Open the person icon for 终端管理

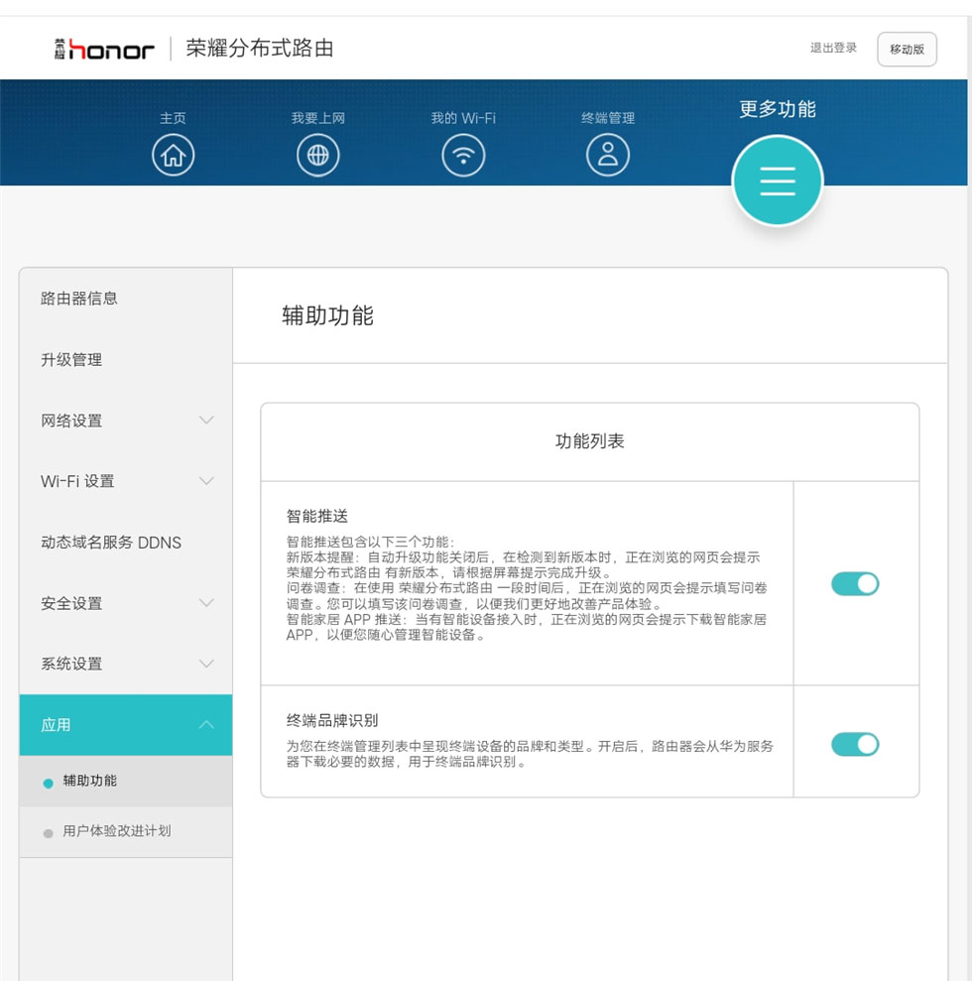(608, 156)
